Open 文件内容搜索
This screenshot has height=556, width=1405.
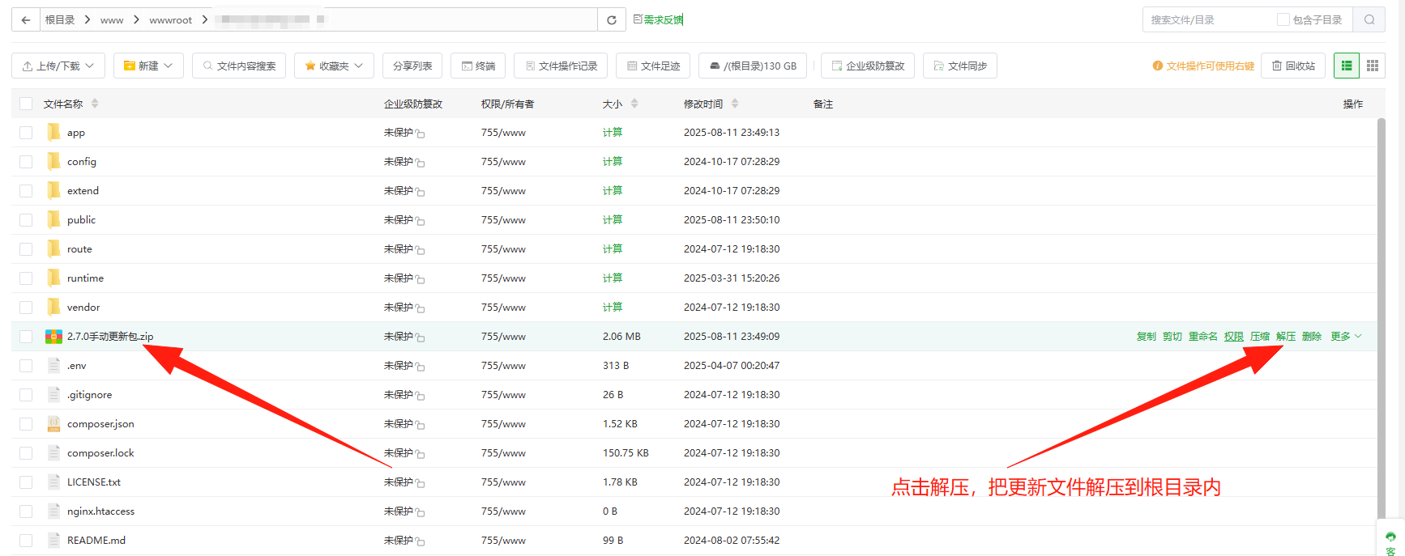(239, 66)
